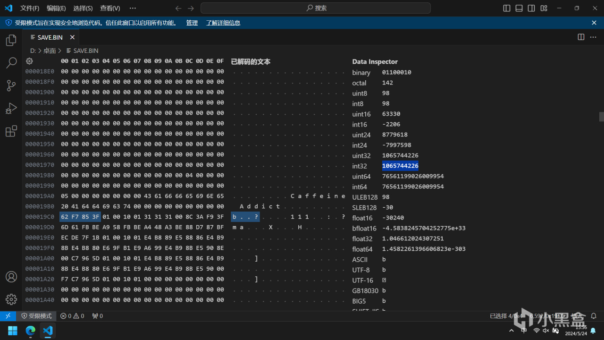Screen dimensions: 604x340
Task: Open the 文件(F) menu
Action: coord(30,8)
